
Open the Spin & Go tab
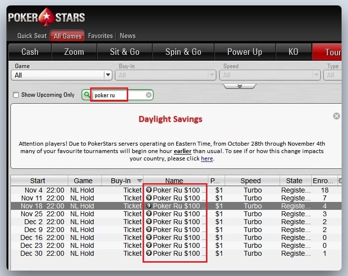click(183, 52)
